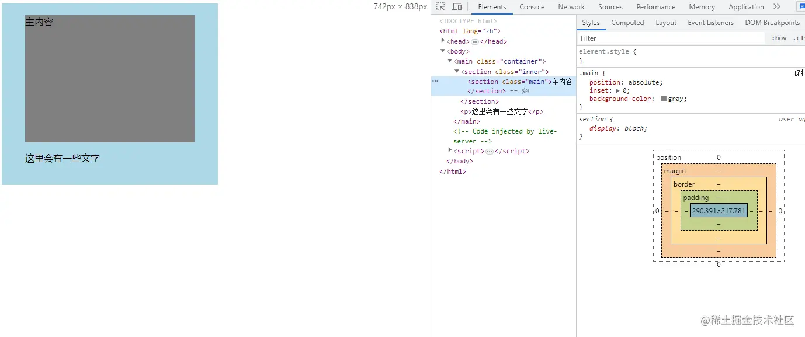Toggle the :hov element state button
The width and height of the screenshot is (805, 337).
[x=779, y=38]
